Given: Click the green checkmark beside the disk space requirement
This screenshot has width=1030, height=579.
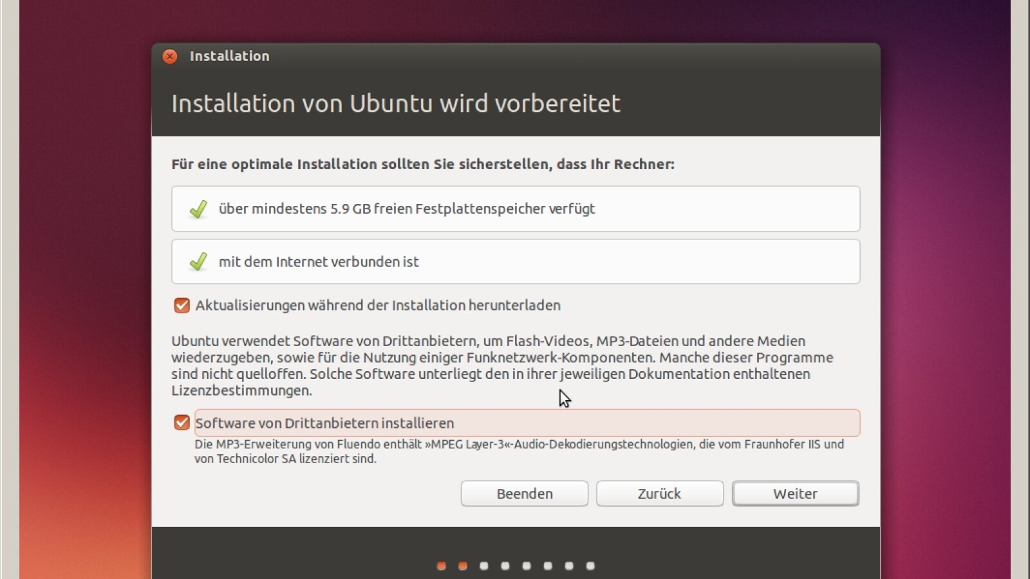Looking at the screenshot, I should coord(198,209).
